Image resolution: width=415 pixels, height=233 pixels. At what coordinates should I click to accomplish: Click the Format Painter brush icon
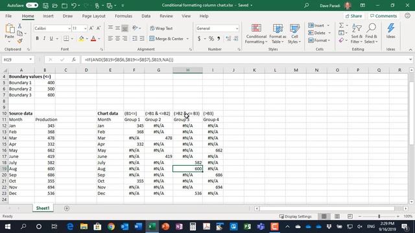[x=19, y=41]
